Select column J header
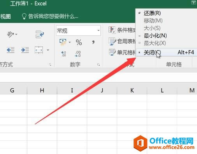The width and height of the screenshot is (197, 154). [102, 90]
